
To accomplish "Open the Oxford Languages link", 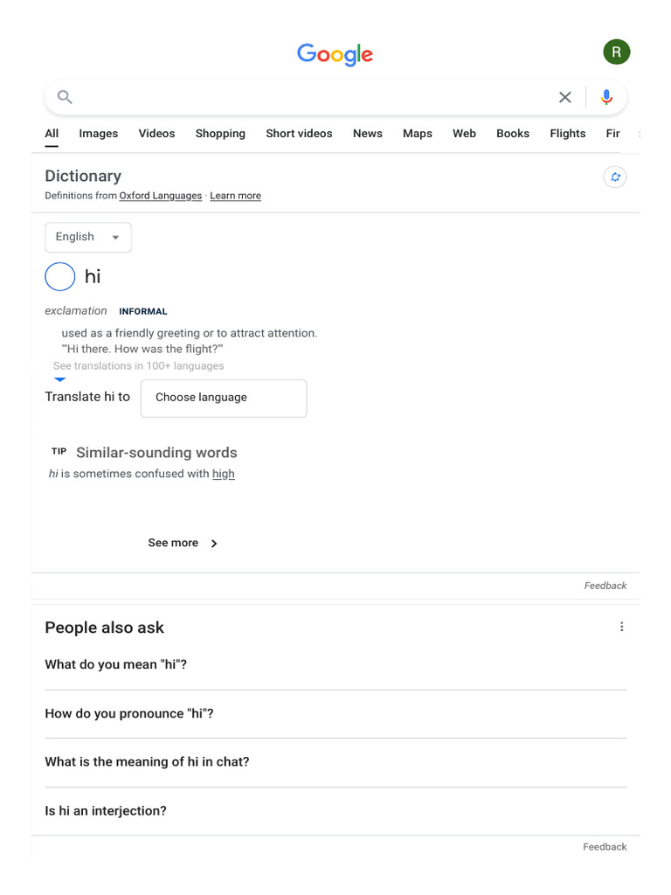I will pos(160,196).
